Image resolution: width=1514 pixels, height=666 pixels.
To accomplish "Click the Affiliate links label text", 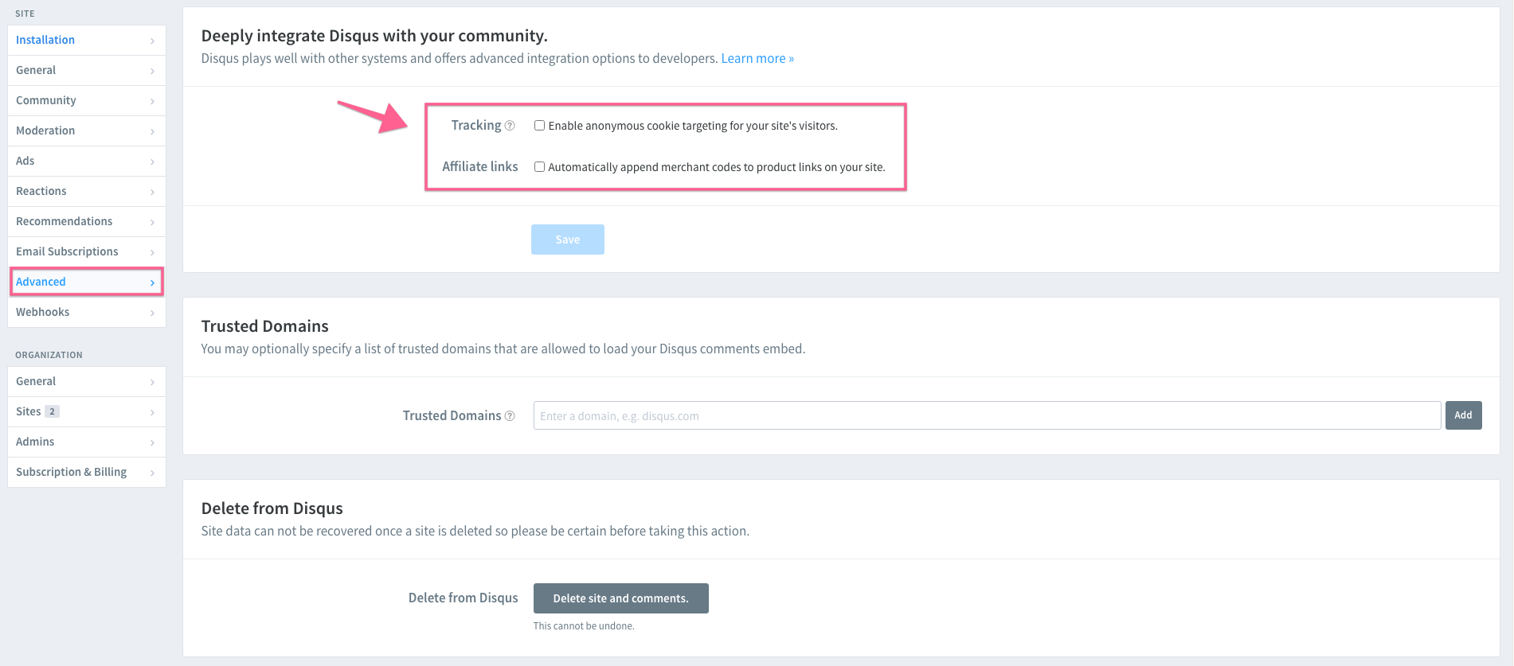I will coord(480,166).
